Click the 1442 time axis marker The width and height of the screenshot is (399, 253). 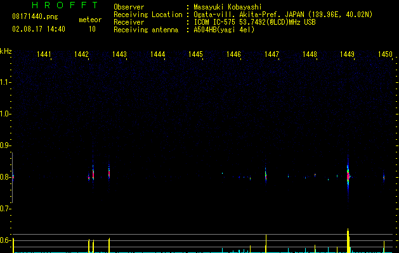81,54
